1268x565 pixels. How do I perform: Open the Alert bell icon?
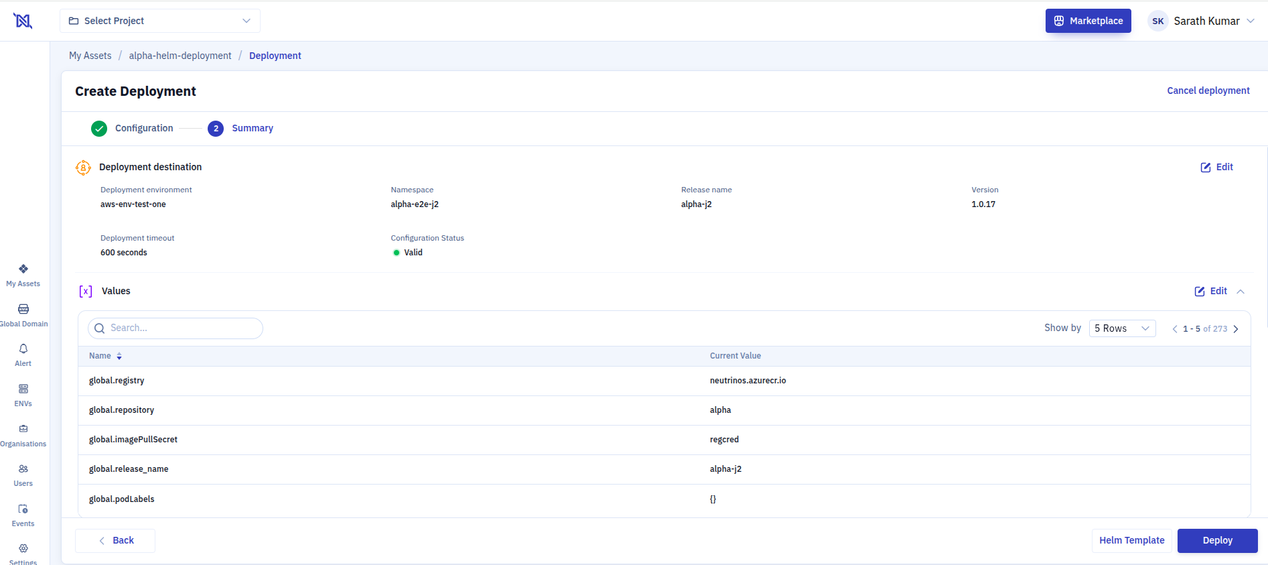[23, 349]
